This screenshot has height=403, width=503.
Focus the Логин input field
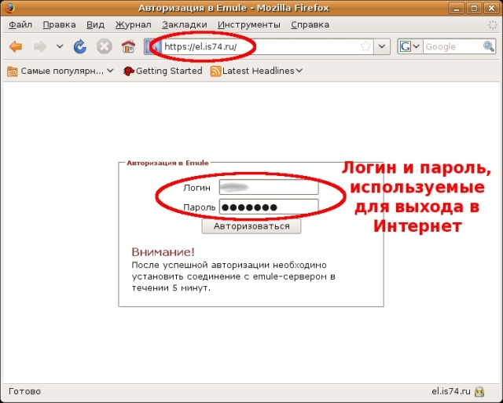point(268,188)
